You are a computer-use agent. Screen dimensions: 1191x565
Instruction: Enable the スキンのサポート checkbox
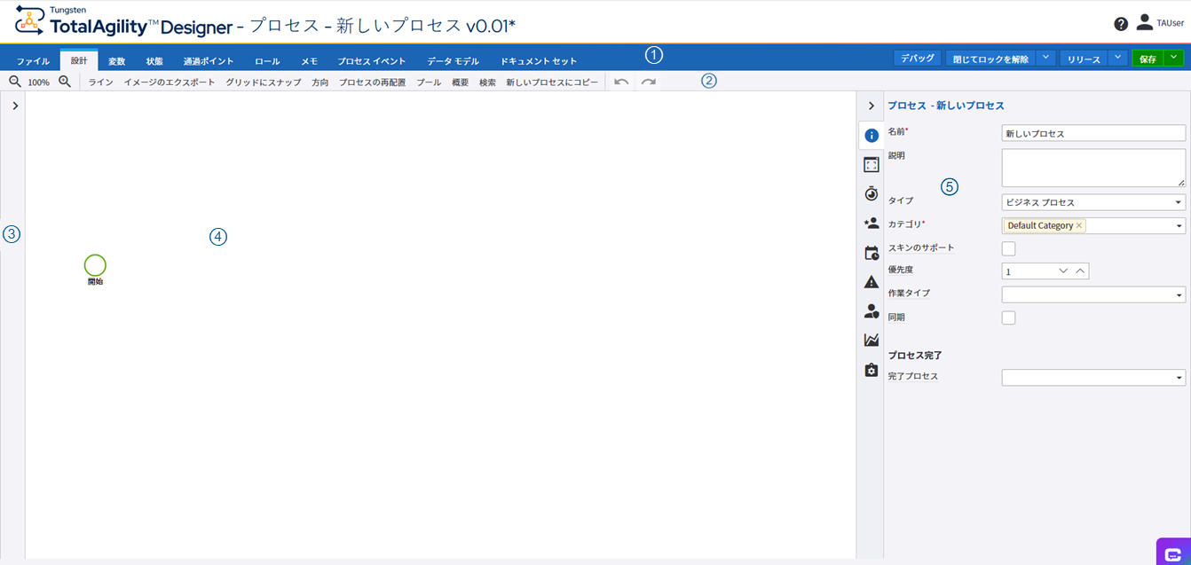point(1008,248)
